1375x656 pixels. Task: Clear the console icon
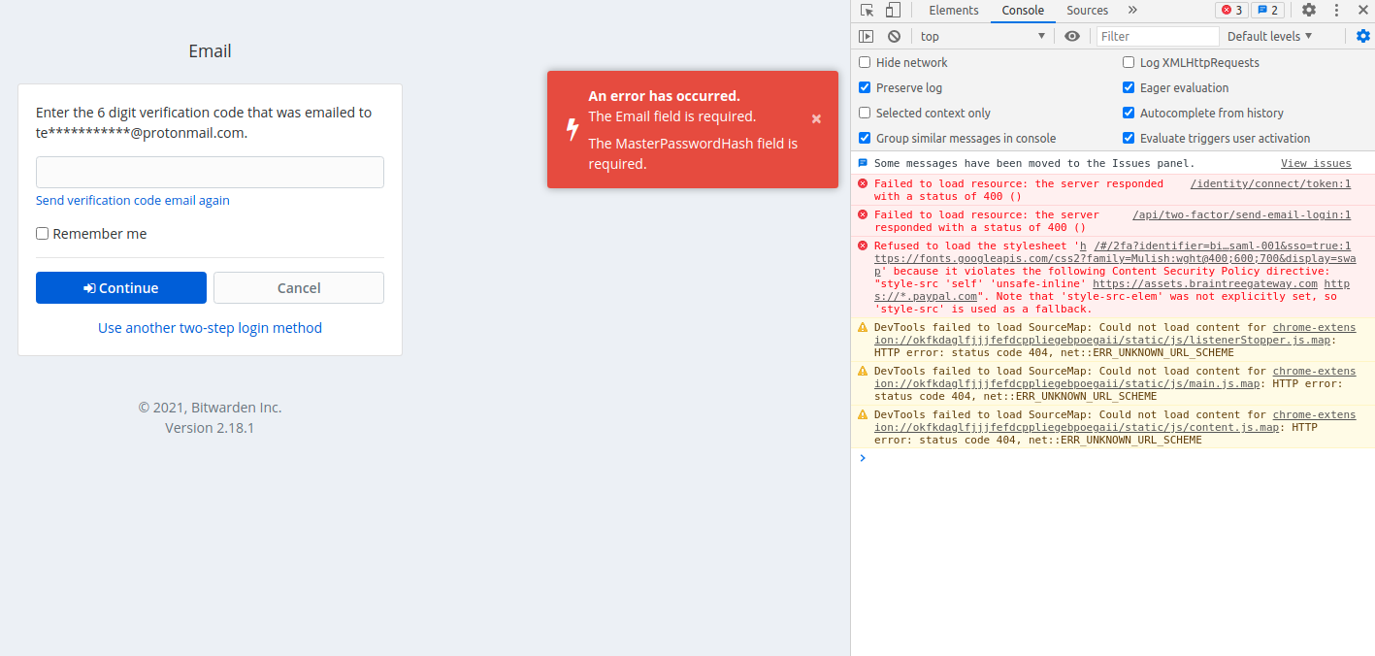click(894, 36)
